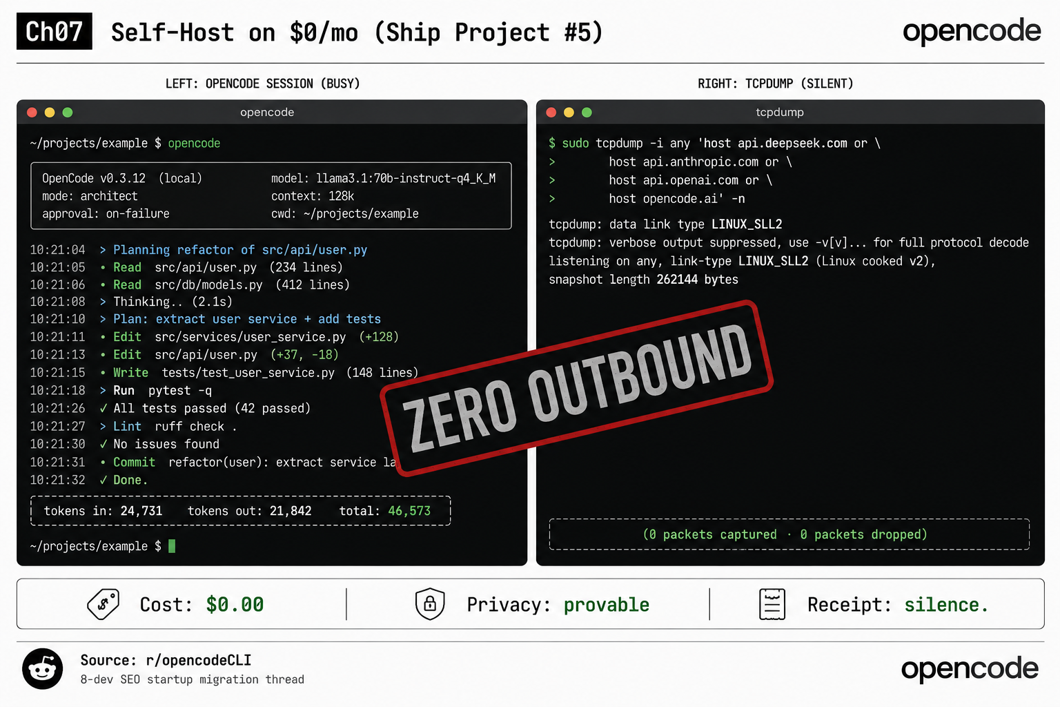Open the 'Source: r/opencodeCLI' link
This screenshot has height=707, width=1060.
[166, 660]
